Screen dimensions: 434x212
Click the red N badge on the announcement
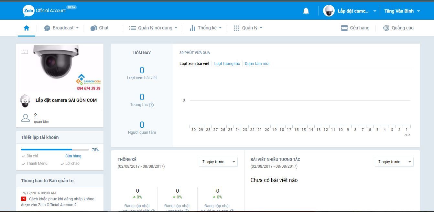[24, 199]
